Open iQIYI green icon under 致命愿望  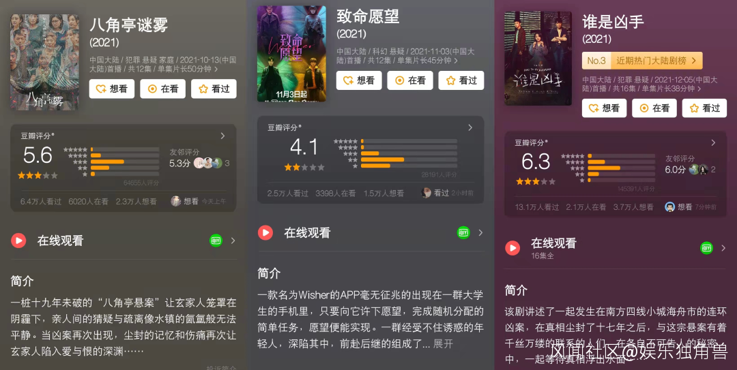pyautogui.click(x=463, y=232)
